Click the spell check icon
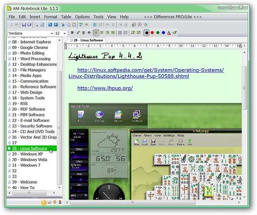The image size is (257, 215). click(81, 25)
